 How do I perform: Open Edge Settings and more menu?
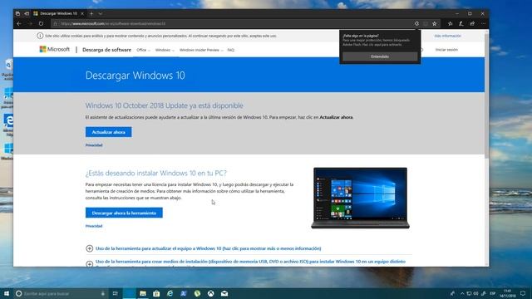click(x=484, y=24)
